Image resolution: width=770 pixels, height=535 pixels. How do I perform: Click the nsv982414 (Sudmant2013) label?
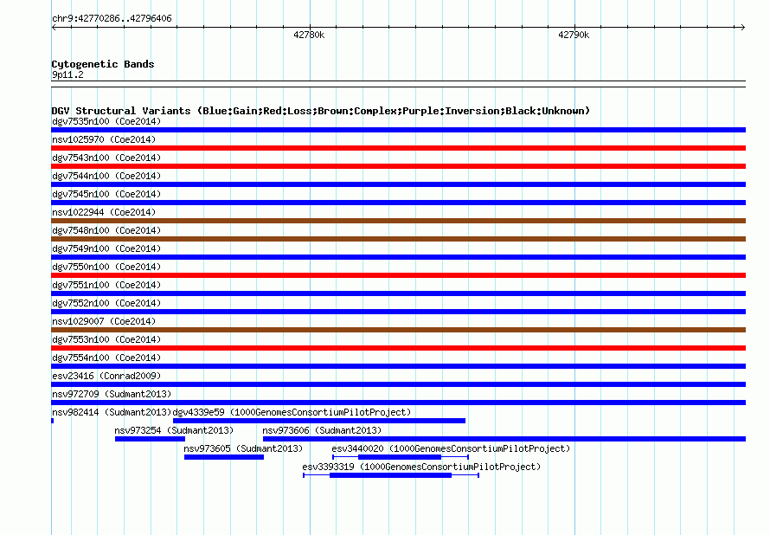[112, 412]
